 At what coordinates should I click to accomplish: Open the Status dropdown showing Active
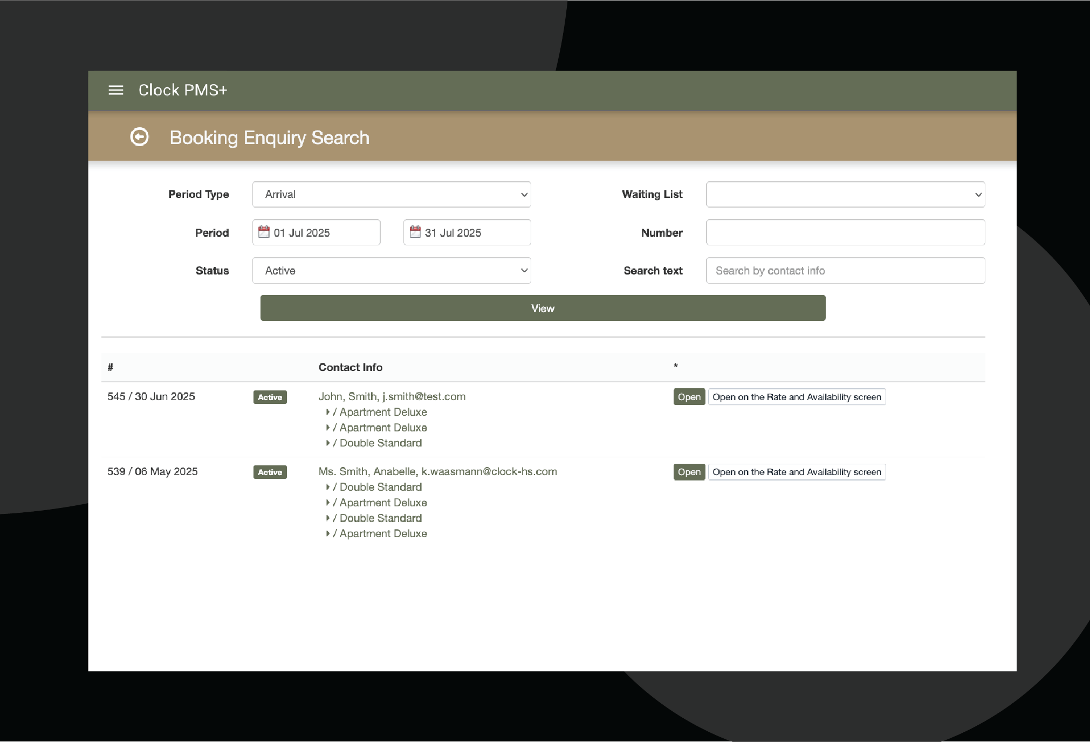point(392,271)
